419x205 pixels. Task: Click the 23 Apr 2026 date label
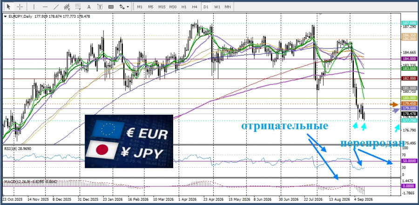[213, 200]
